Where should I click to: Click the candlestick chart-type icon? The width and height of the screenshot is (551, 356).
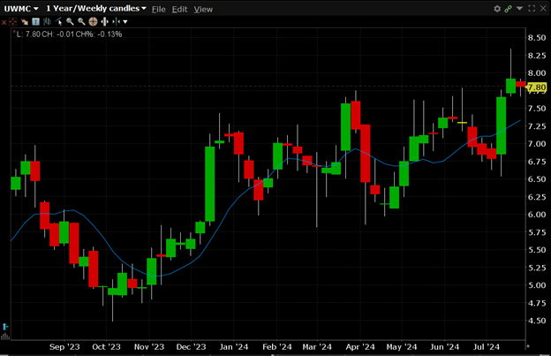[47, 22]
